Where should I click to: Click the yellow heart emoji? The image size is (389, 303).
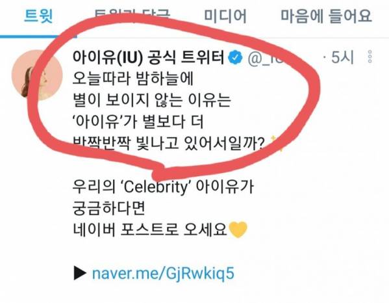[x=238, y=230]
